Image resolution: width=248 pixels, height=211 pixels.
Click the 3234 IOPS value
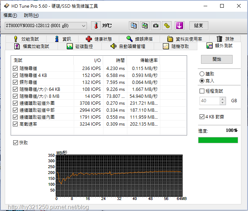pyautogui.click(x=90, y=124)
